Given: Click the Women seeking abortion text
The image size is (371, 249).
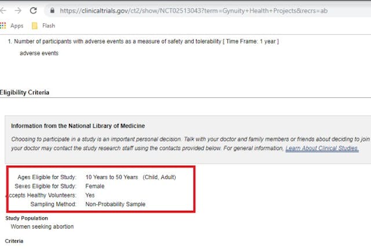Looking at the screenshot, I should point(42,226).
